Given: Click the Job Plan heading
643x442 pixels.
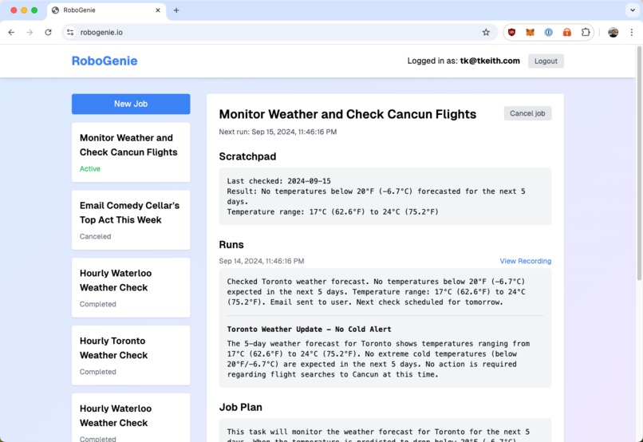Looking at the screenshot, I should point(240,407).
